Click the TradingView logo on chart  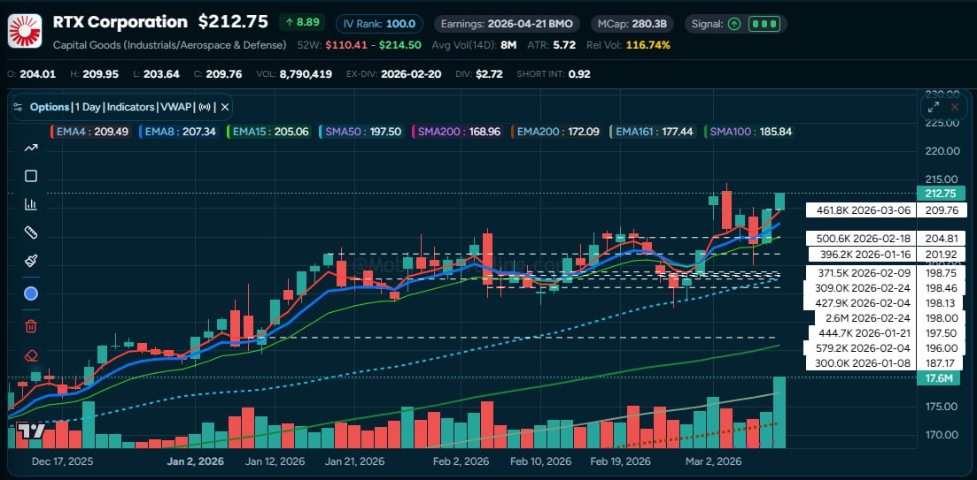[x=32, y=431]
